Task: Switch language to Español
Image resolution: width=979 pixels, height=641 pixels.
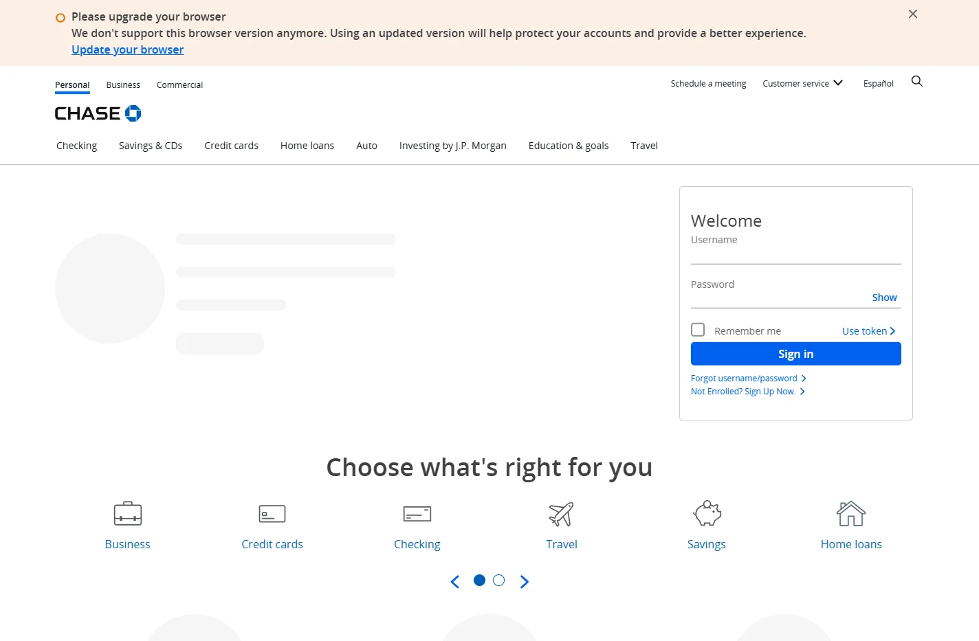Action: (879, 84)
